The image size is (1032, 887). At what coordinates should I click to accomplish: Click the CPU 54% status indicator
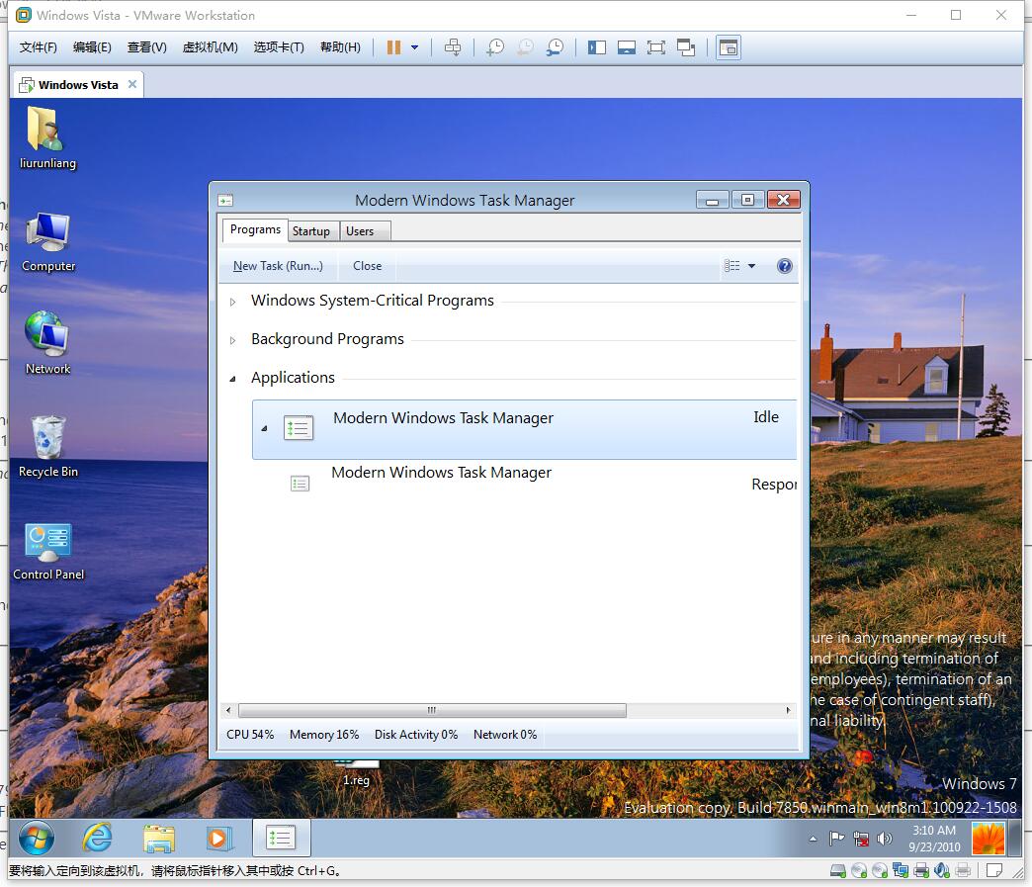(250, 735)
